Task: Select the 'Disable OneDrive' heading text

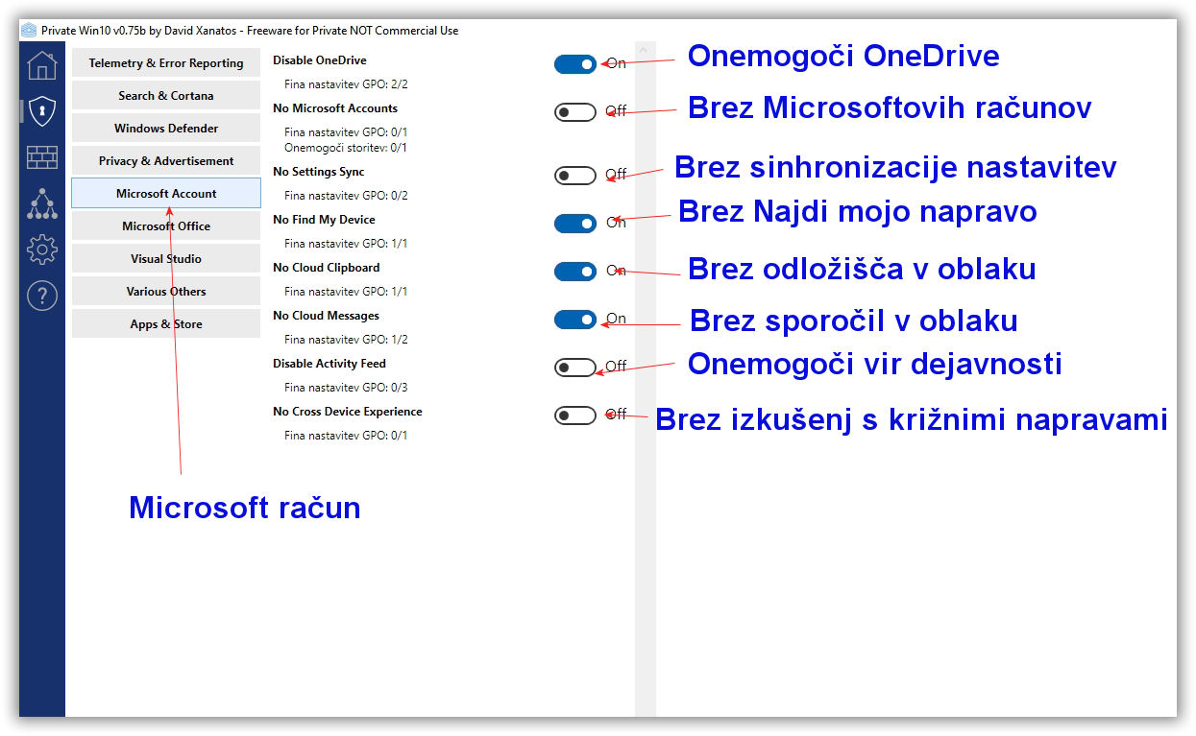Action: (x=320, y=60)
